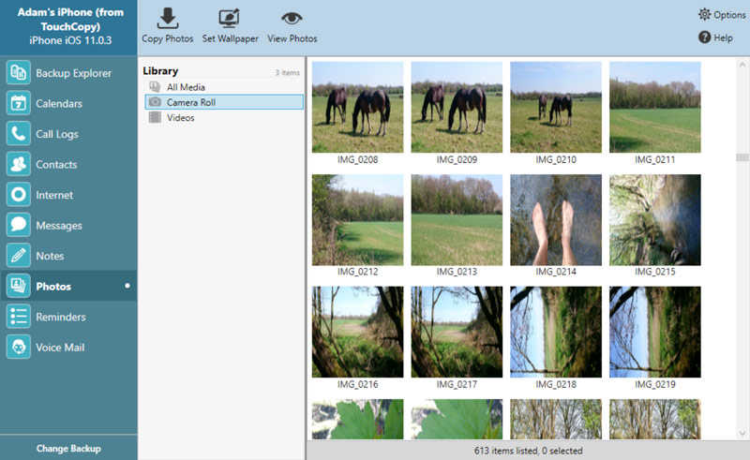Select the IMG_0219 thumbnail
Image resolution: width=750 pixels, height=460 pixels.
654,332
